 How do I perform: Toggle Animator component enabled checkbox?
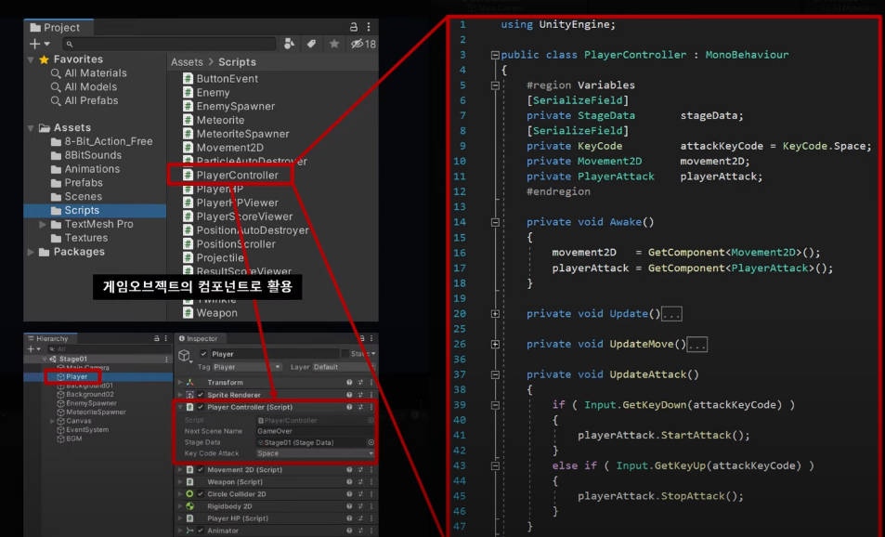(201, 530)
